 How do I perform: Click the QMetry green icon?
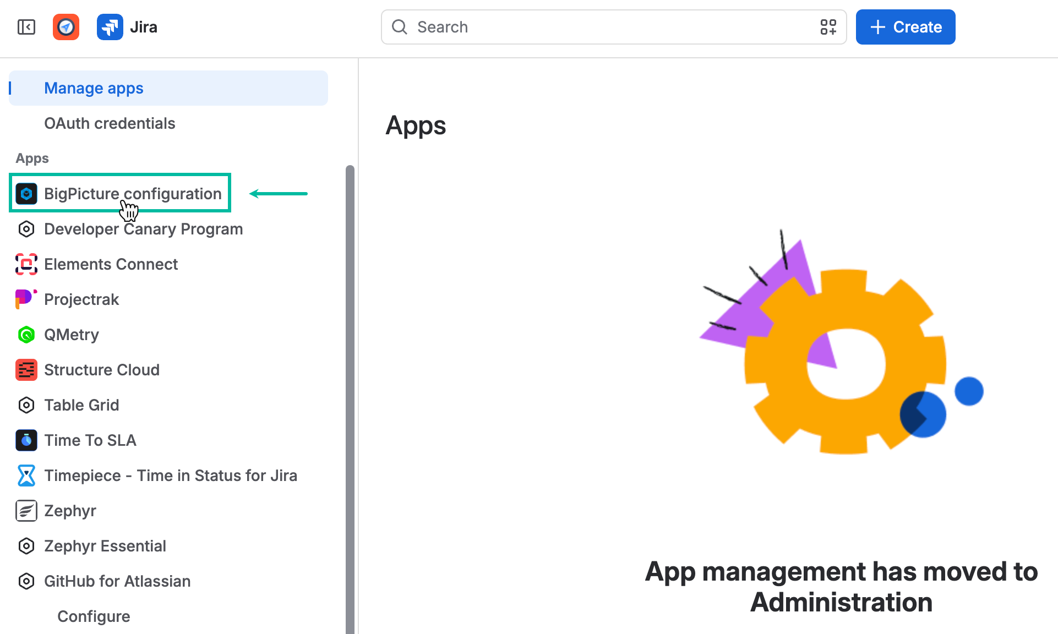click(26, 335)
